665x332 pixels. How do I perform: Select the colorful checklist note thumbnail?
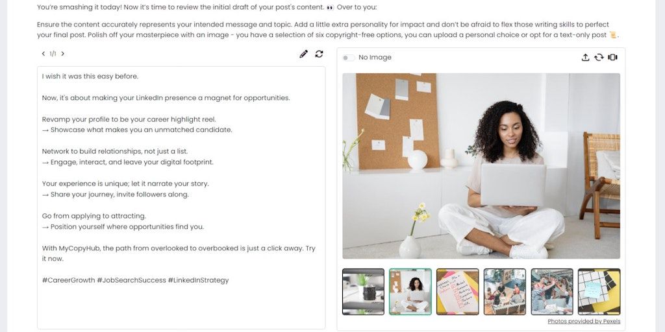coord(458,292)
